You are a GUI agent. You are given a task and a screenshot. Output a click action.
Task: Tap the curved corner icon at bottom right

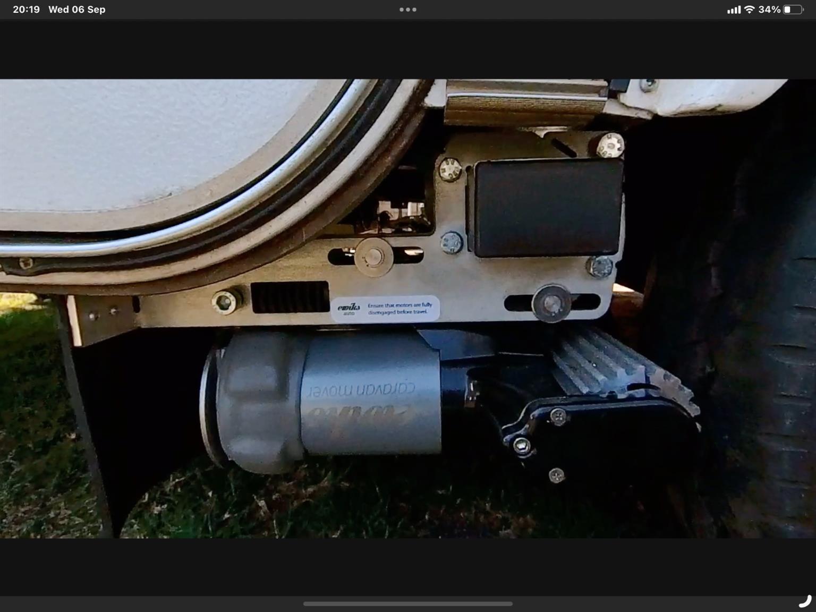[x=805, y=601]
